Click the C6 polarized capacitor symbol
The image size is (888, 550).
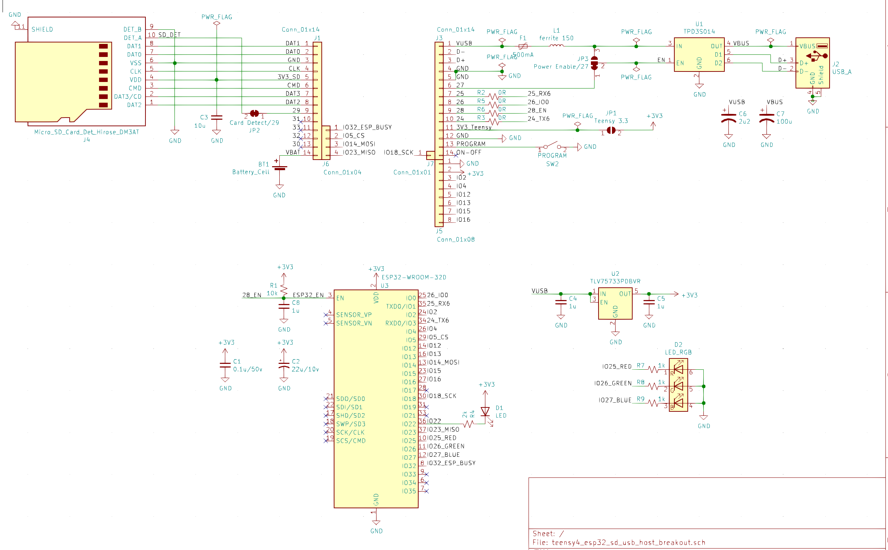click(x=728, y=118)
